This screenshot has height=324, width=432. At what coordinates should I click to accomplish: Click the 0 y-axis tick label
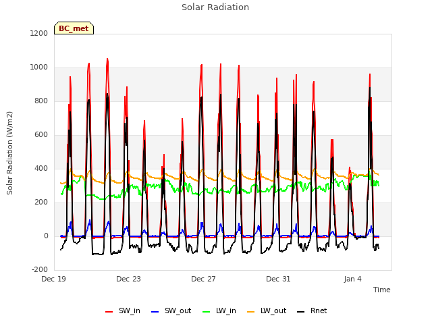46,236
